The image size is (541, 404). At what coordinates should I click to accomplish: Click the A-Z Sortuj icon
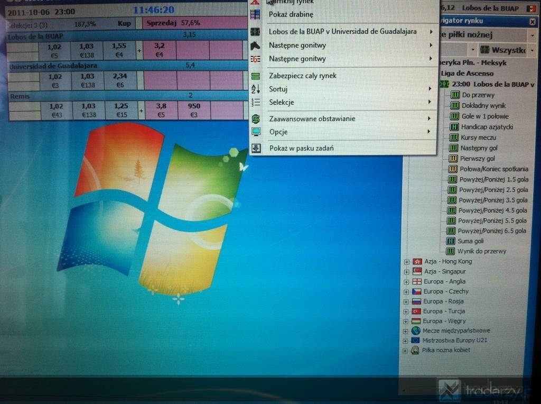(x=256, y=89)
